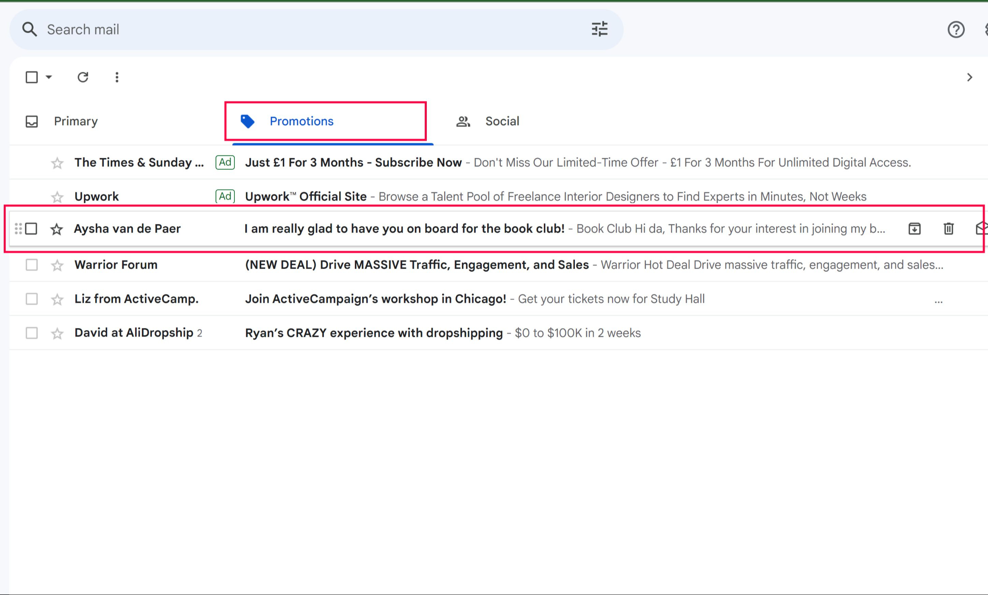Star the Upwork ad email
The height and width of the screenshot is (595, 988).
57,197
